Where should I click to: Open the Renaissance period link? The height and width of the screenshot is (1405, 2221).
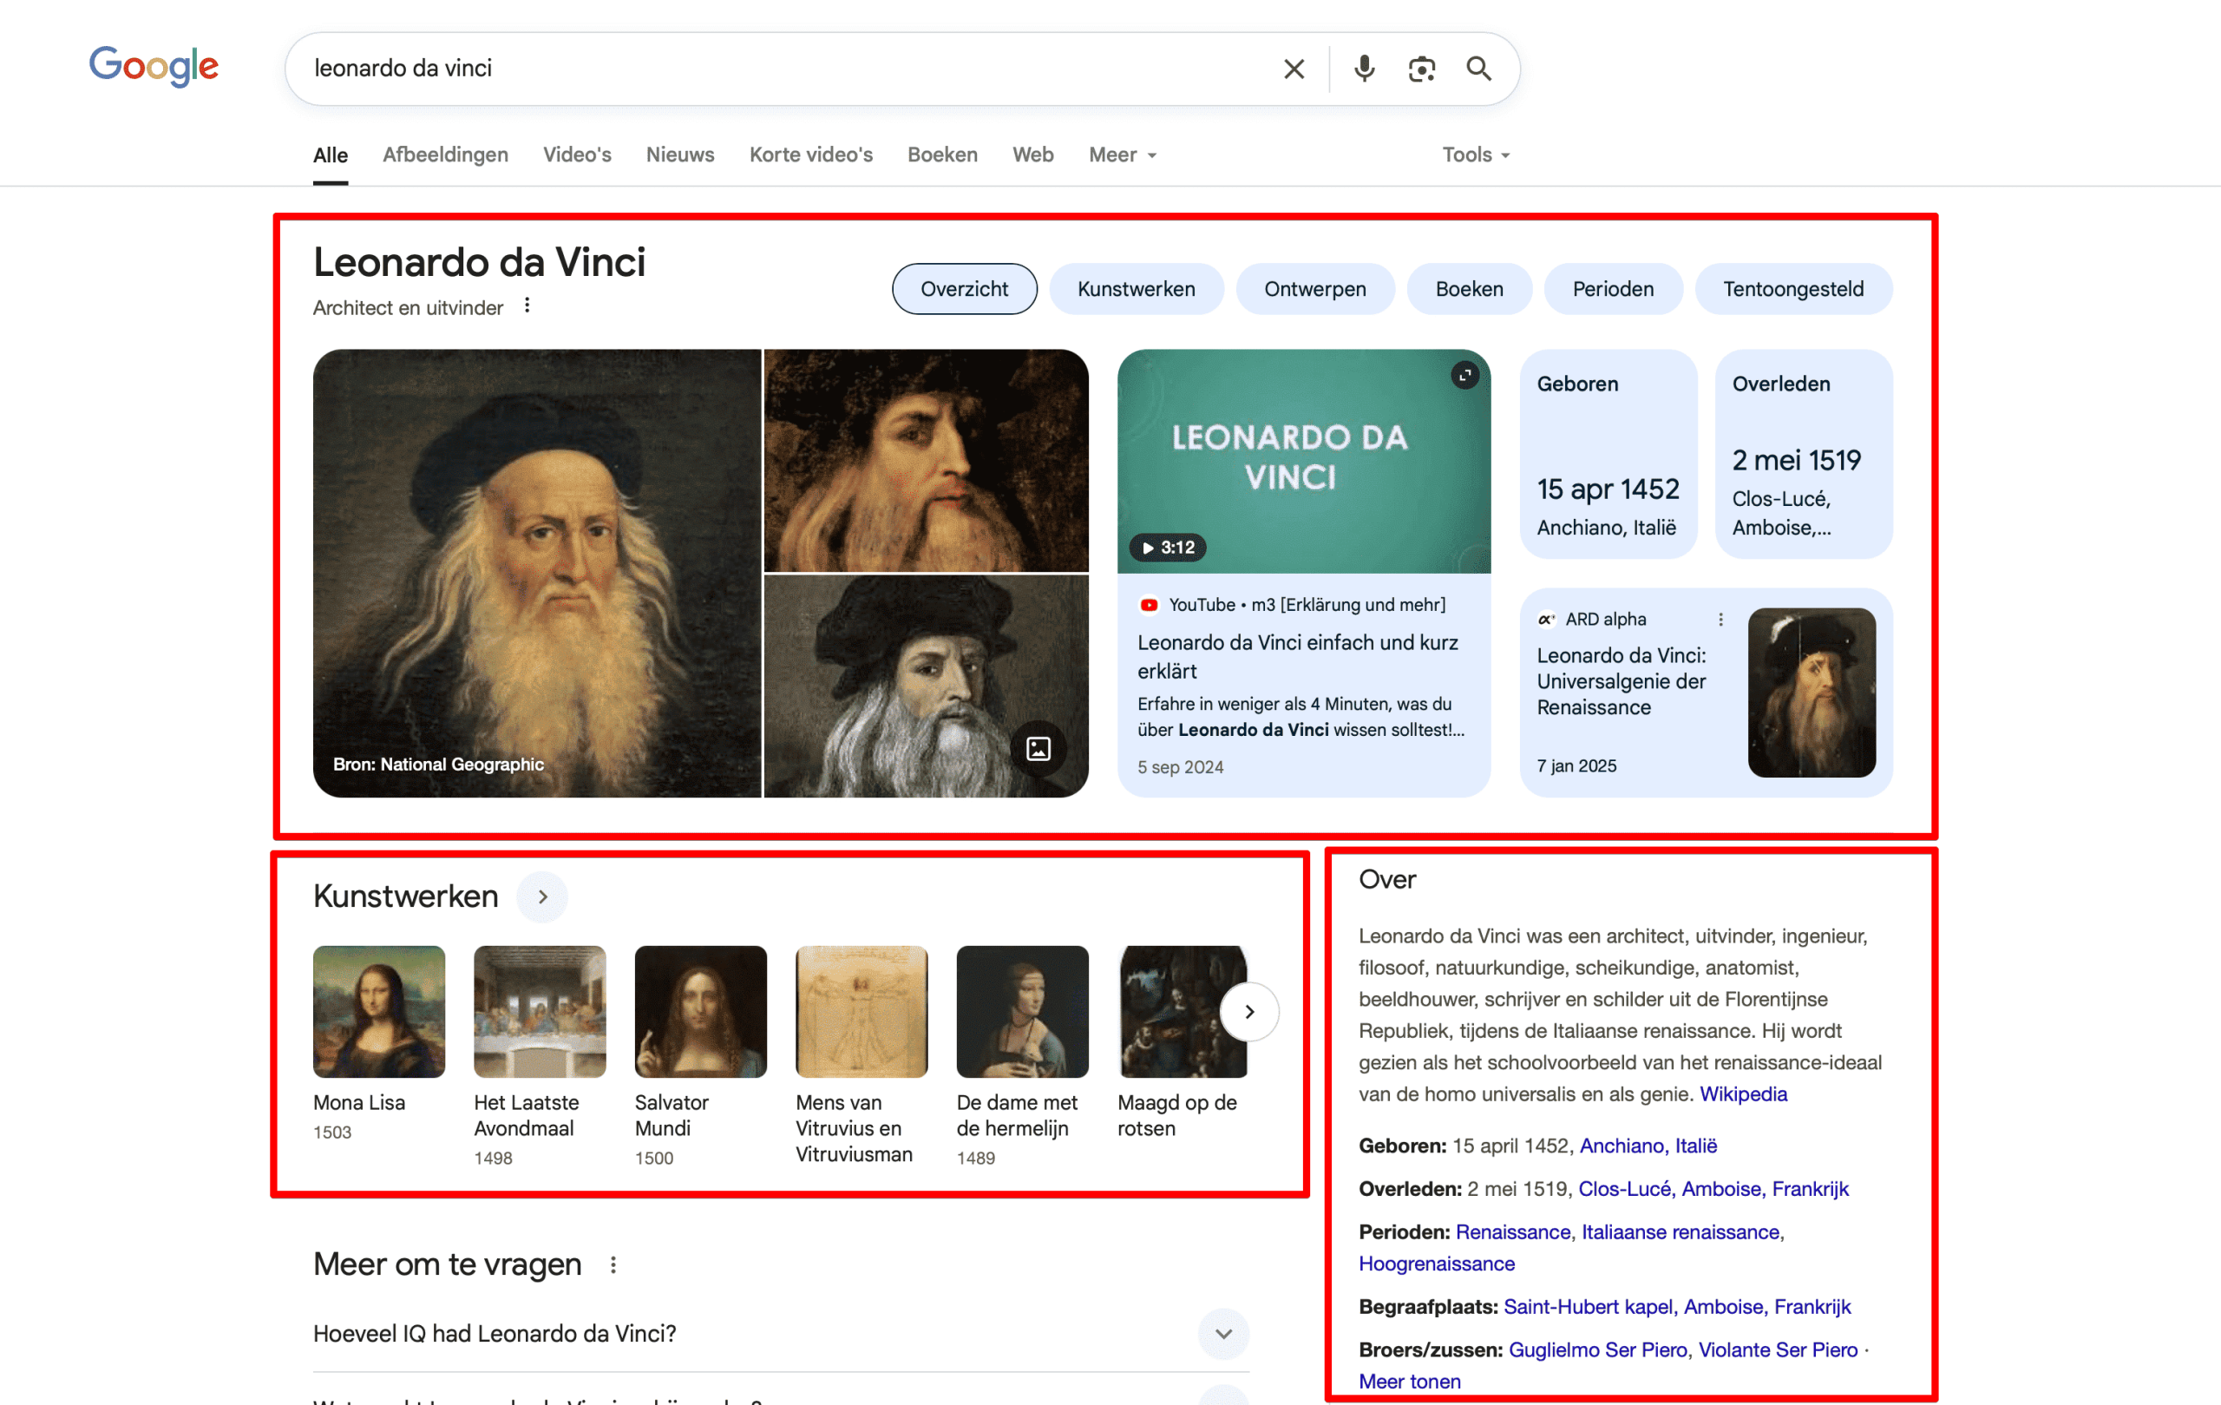tap(1513, 1232)
